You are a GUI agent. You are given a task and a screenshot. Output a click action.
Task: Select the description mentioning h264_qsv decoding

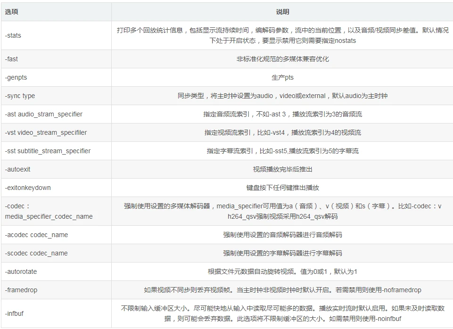click(x=281, y=211)
